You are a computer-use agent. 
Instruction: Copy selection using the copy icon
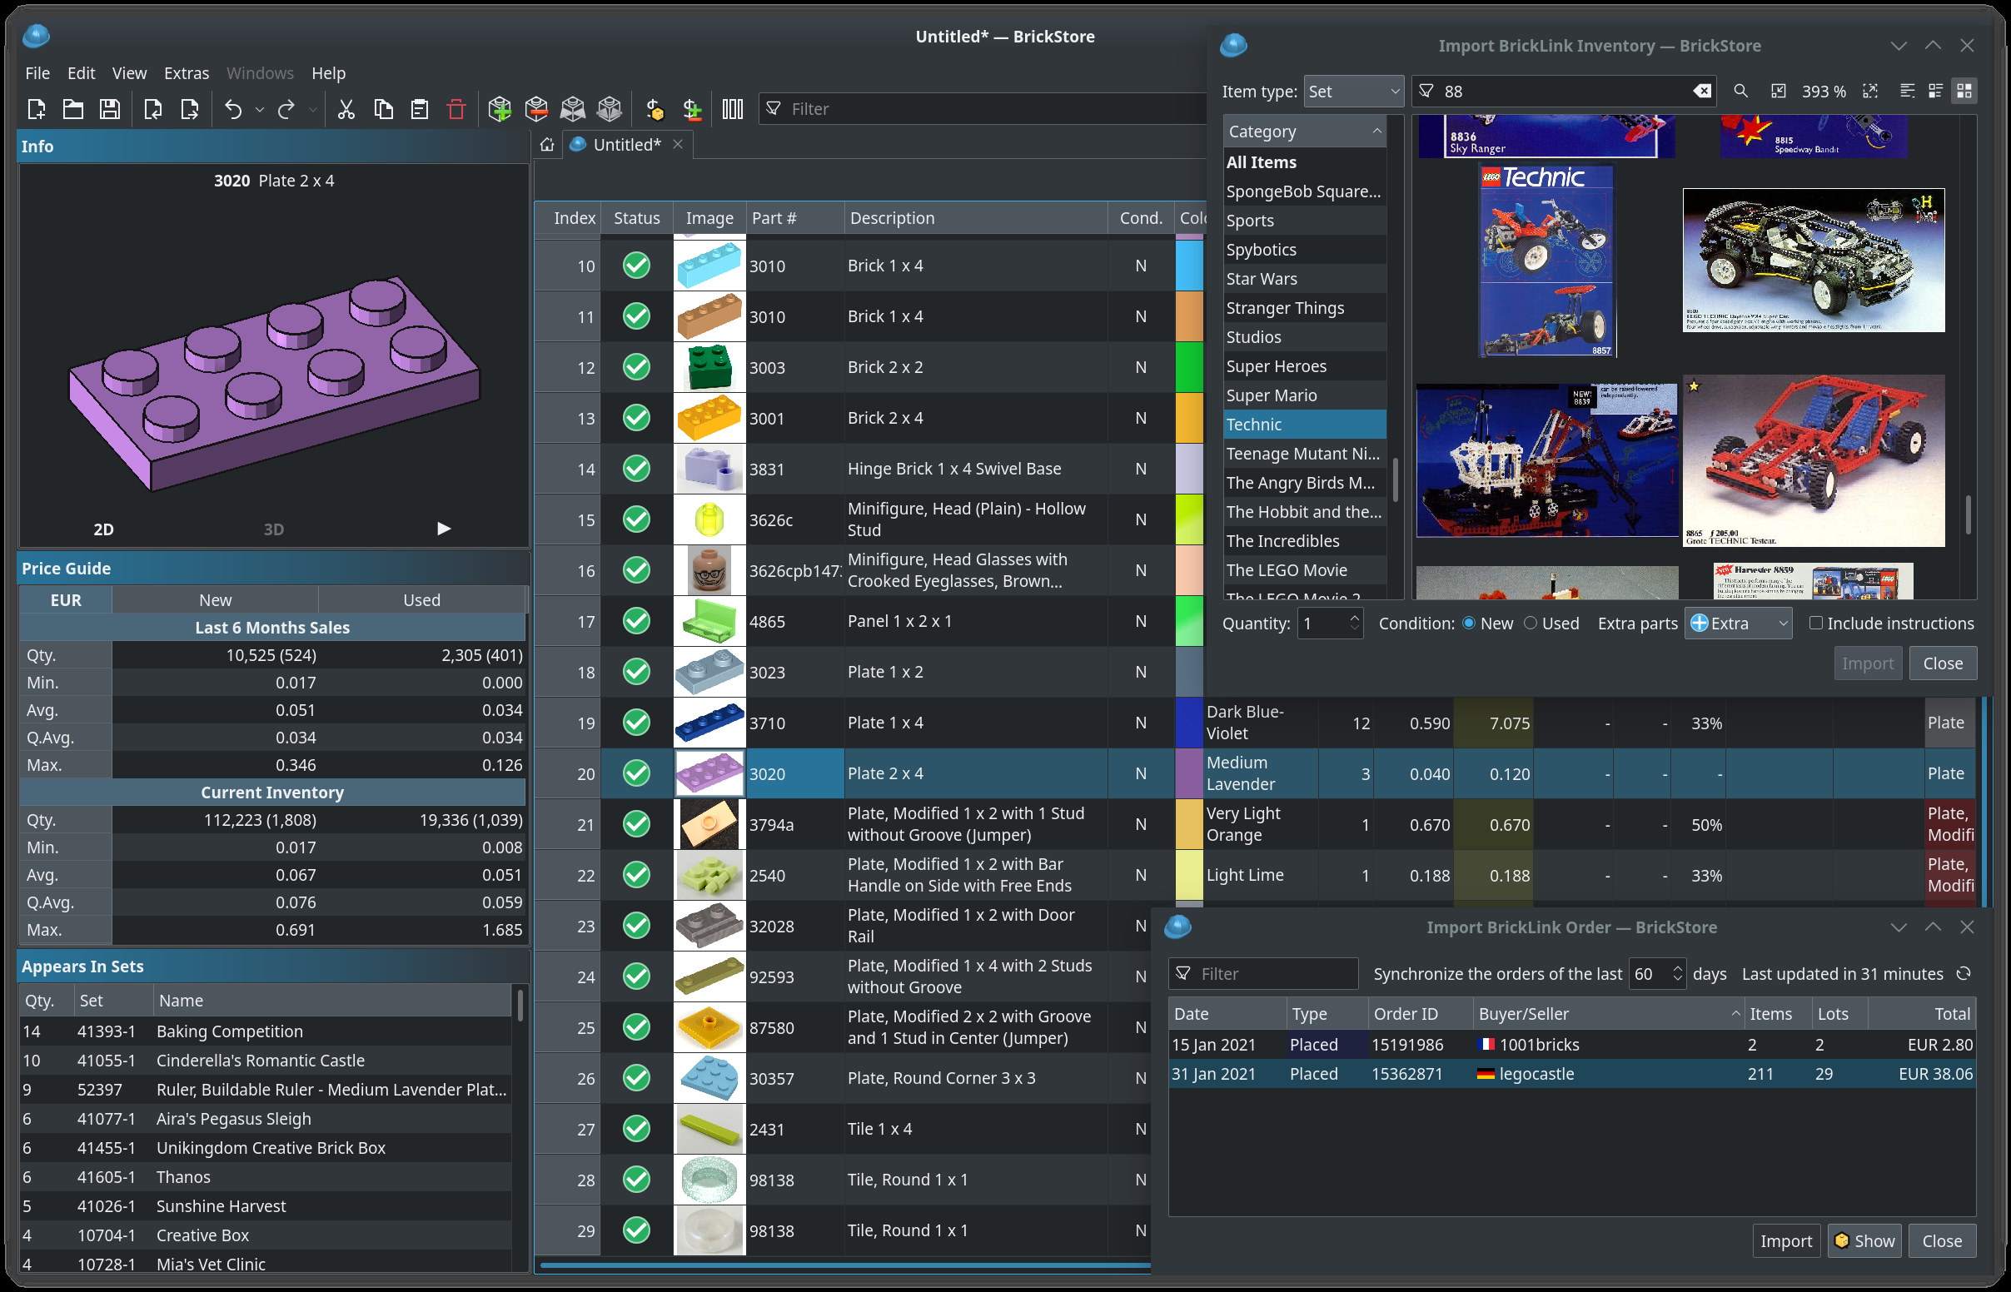click(x=383, y=109)
